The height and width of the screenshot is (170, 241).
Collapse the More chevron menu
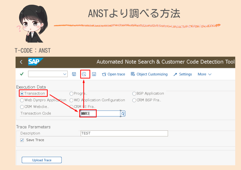[210, 74]
